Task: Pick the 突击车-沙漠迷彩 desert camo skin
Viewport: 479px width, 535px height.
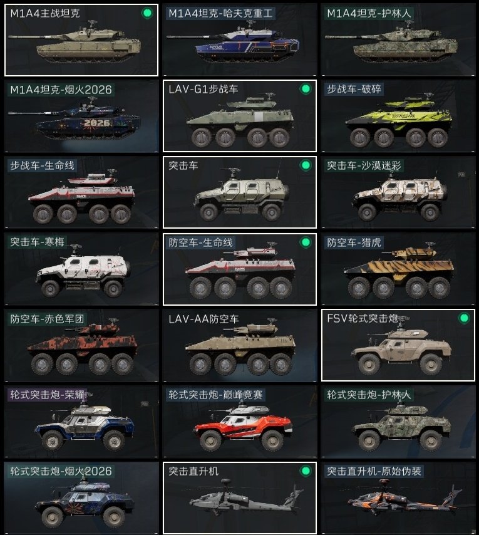Action: [x=398, y=192]
